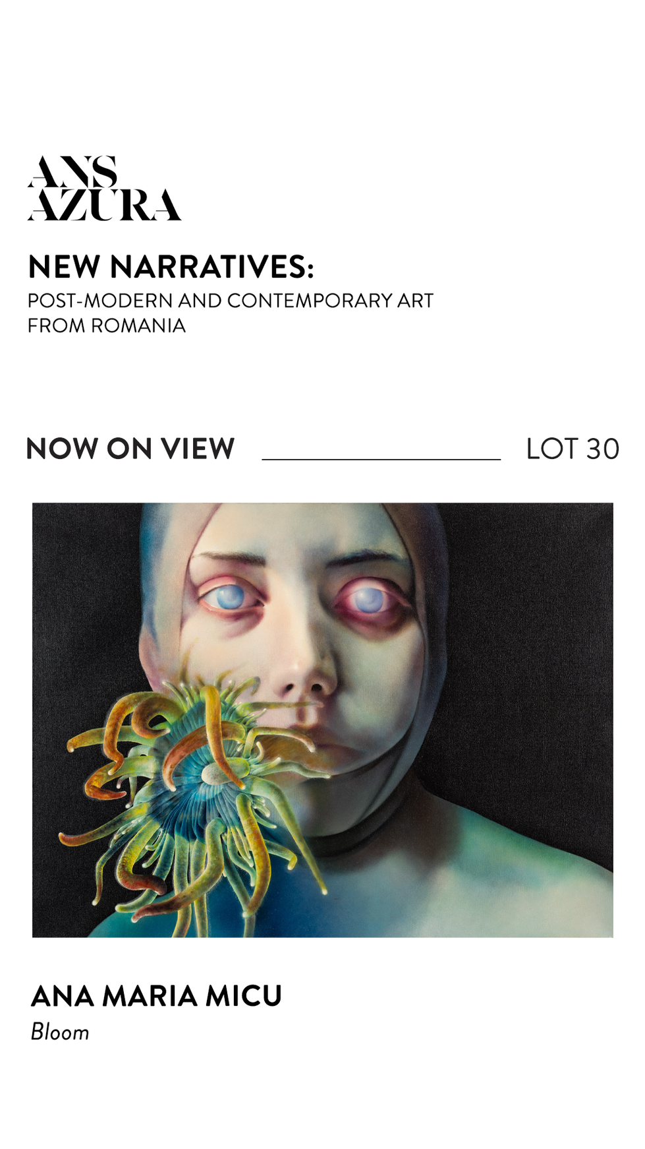645x1149 pixels.
Task: Click the Ans Azura logo
Action: pos(104,188)
